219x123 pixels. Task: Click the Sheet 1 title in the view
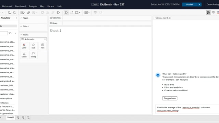pos(55,31)
